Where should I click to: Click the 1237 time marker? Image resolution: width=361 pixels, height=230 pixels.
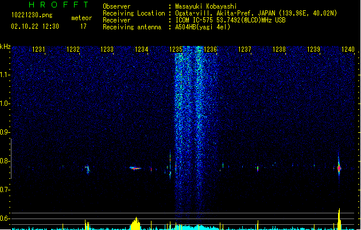click(244, 49)
